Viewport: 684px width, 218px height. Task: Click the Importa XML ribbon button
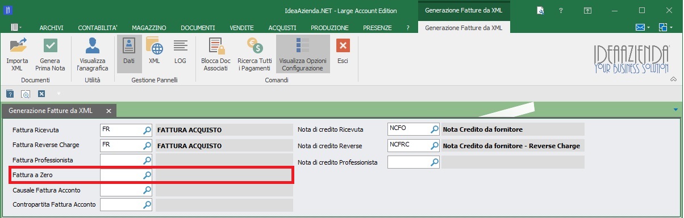tap(17, 54)
